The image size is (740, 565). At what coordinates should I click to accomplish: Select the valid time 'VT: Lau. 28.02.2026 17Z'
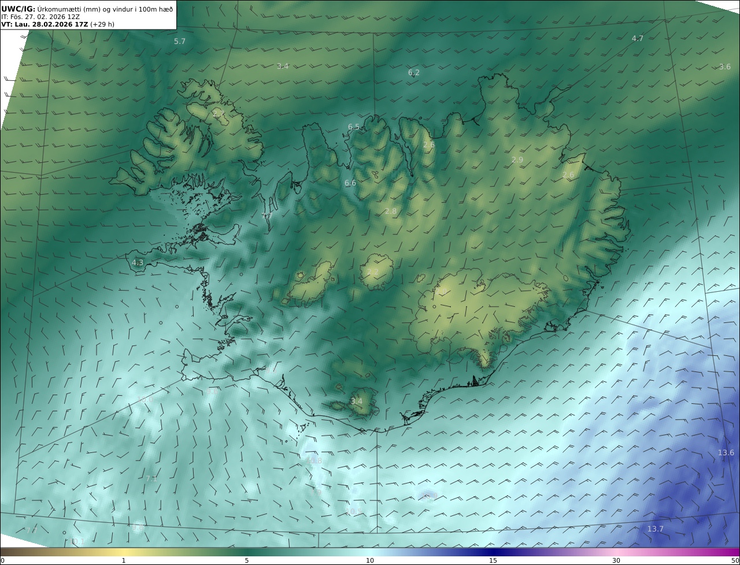pos(45,24)
